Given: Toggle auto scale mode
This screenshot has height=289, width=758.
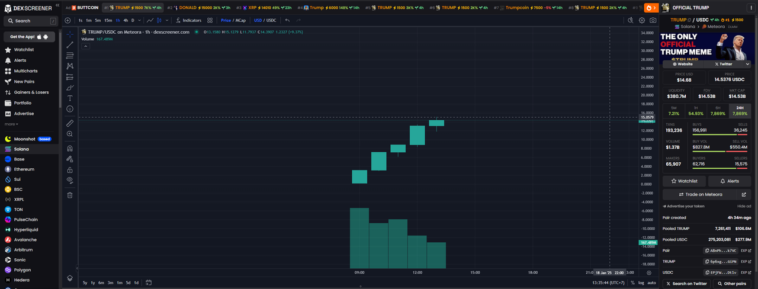Looking at the screenshot, I should coord(651,282).
